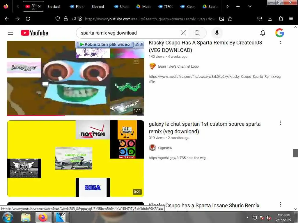Click in the YouTube search input field
Image resolution: width=298 pixels, height=223 pixels.
129,33
